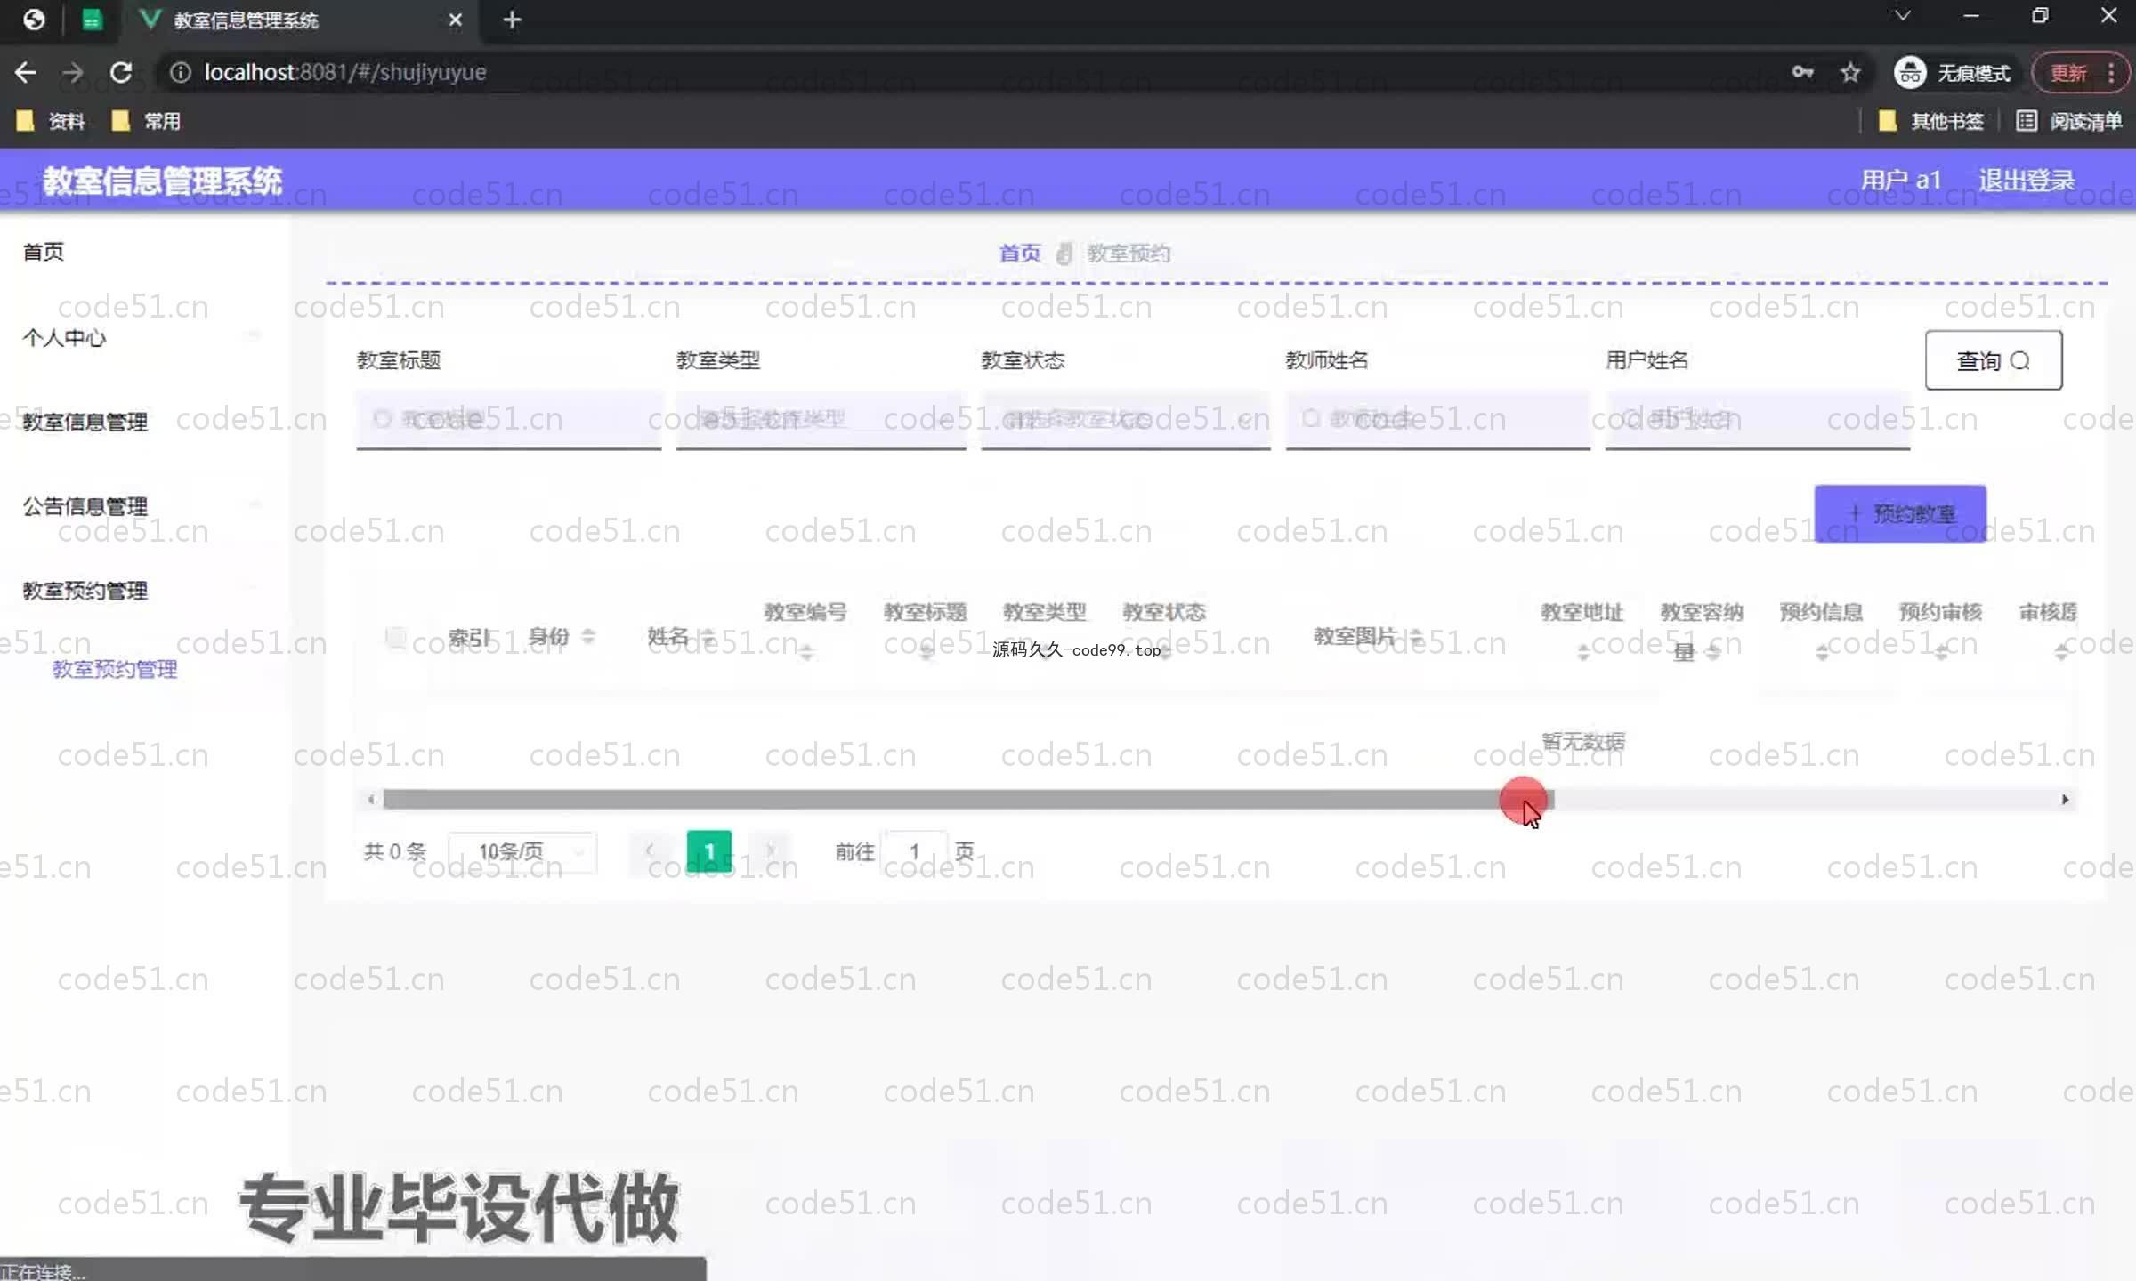Sort the table by 预约审核 column
This screenshot has height=1281, width=2136.
[1941, 653]
